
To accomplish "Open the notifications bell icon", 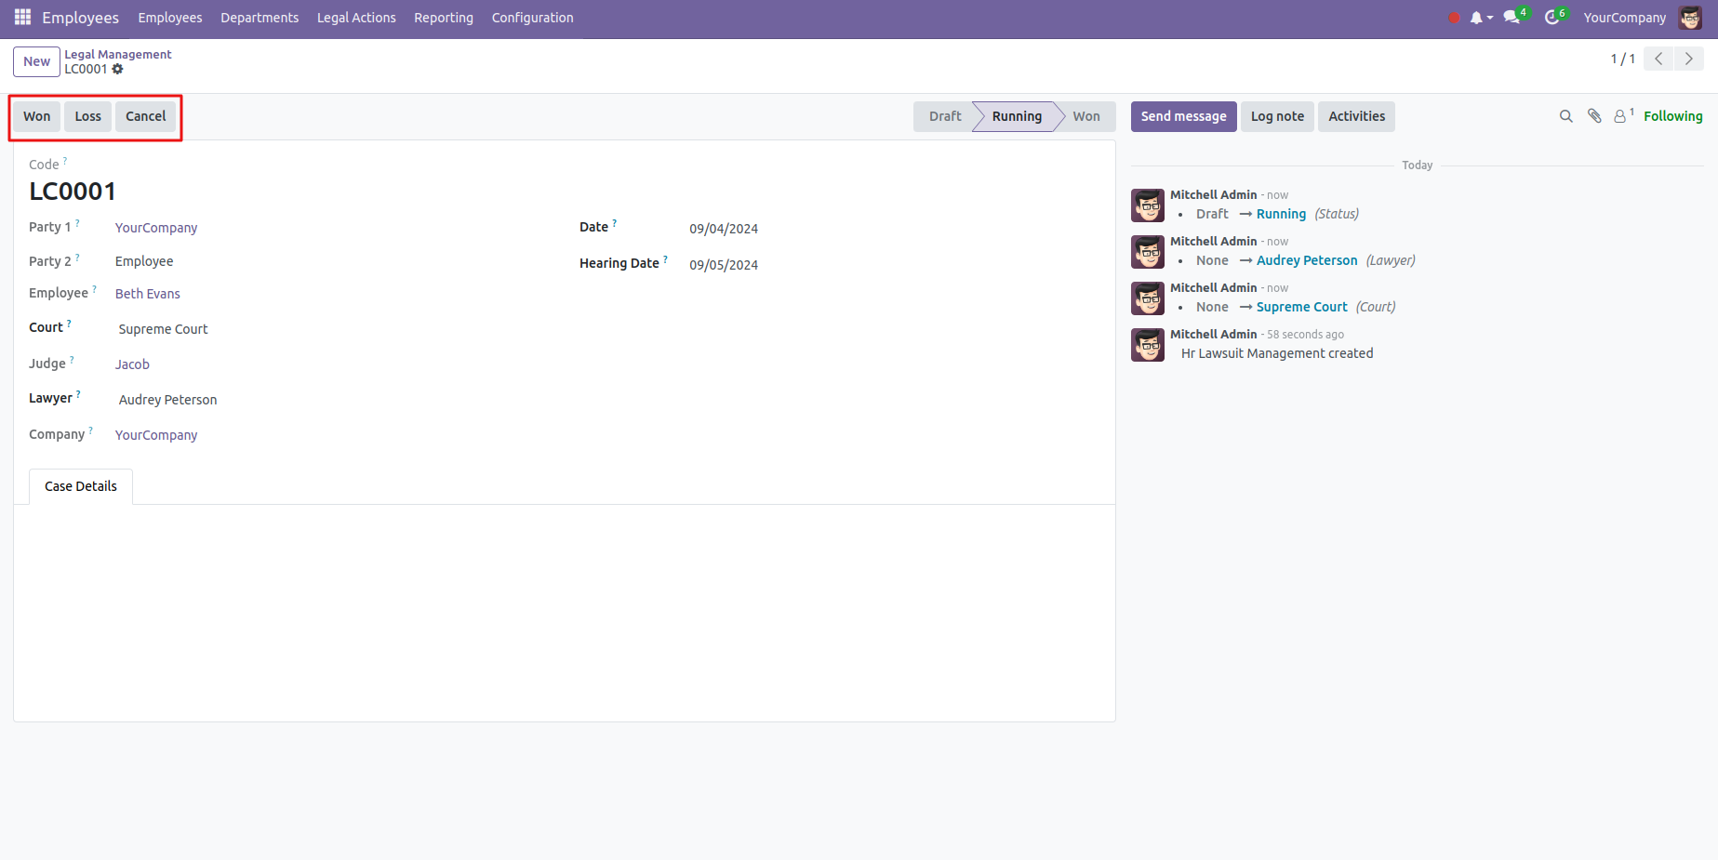I will (1476, 18).
